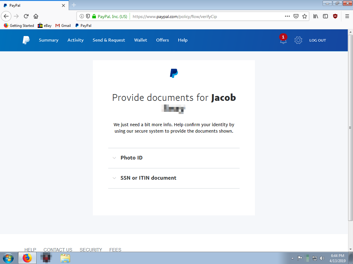The height and width of the screenshot is (264, 353).
Task: Open Send & Request
Action: click(x=109, y=40)
